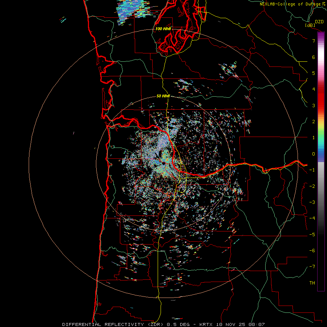Screen dimensions: 327x327
Task: Click the ZDR color scale bar
Action: pos(321,161)
